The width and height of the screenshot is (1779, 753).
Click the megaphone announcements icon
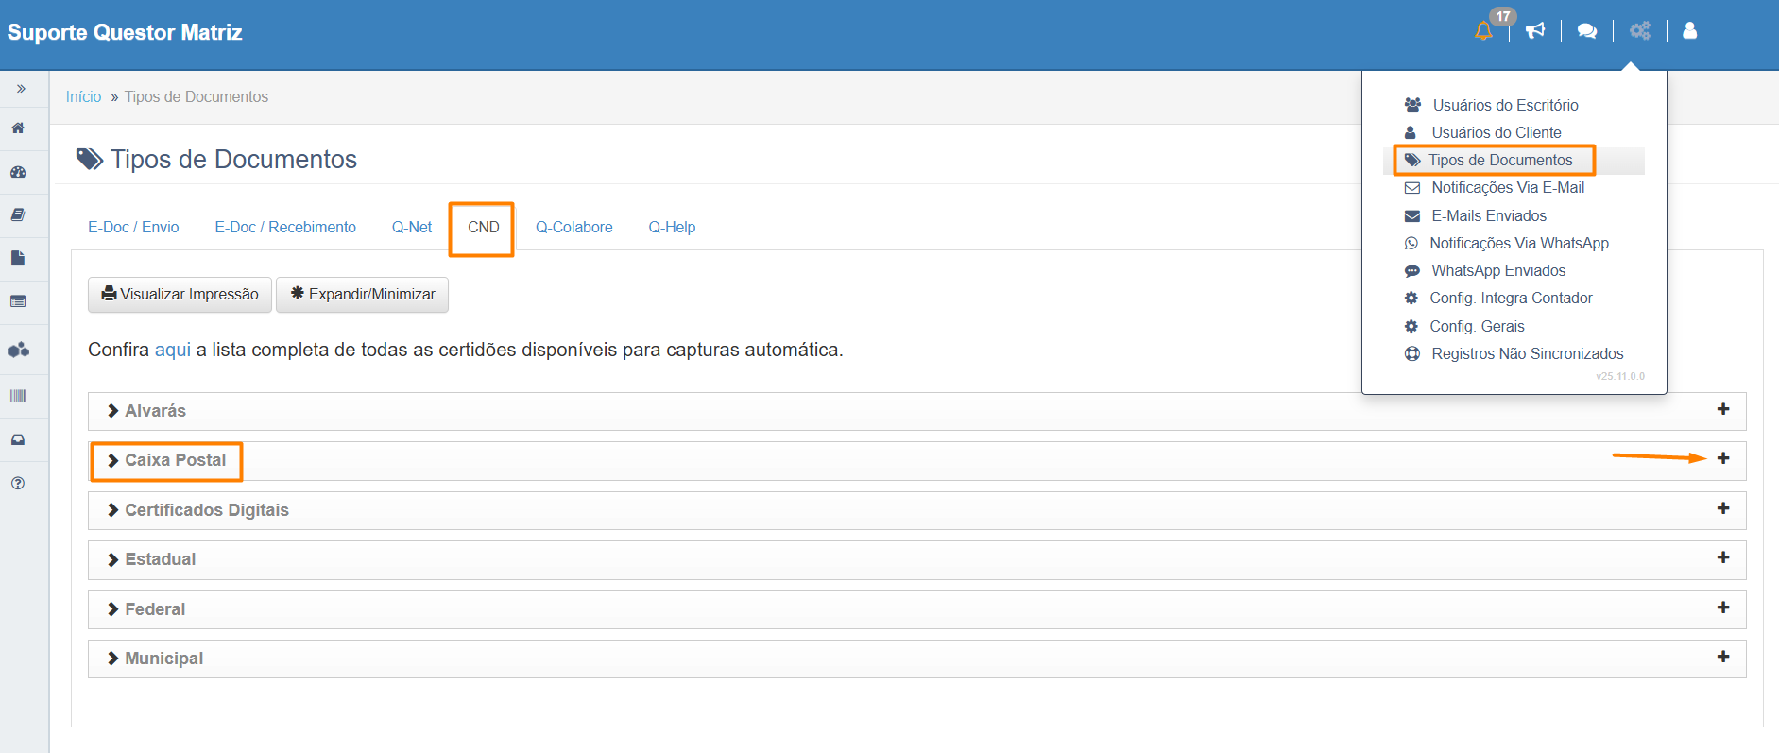pyautogui.click(x=1535, y=31)
